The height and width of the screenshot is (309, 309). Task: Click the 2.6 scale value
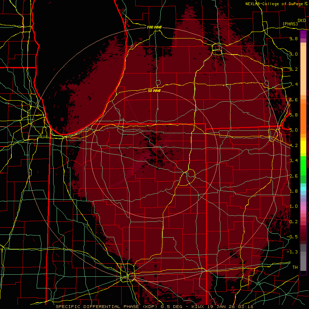(x=294, y=176)
